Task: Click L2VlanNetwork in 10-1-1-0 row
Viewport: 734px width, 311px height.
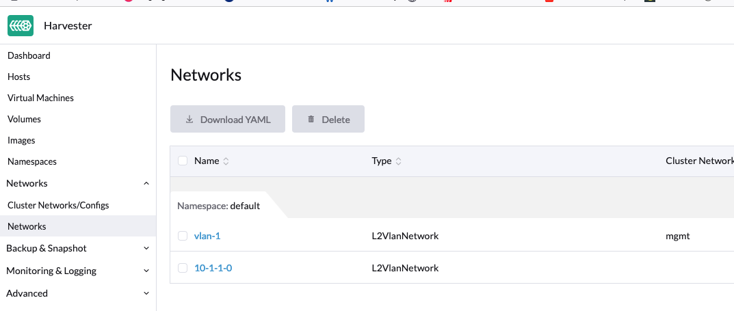Action: [x=405, y=268]
